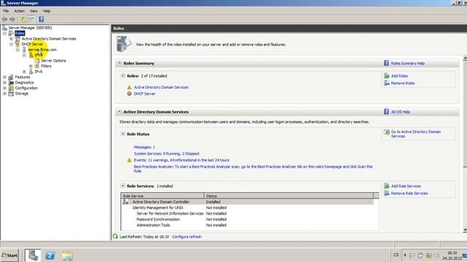This screenshot has width=467, height=262.
Task: Click the Diagnostics tree icon
Action: point(11,82)
